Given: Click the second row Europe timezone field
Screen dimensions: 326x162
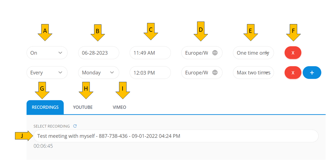Looking at the screenshot, I should point(197,73).
